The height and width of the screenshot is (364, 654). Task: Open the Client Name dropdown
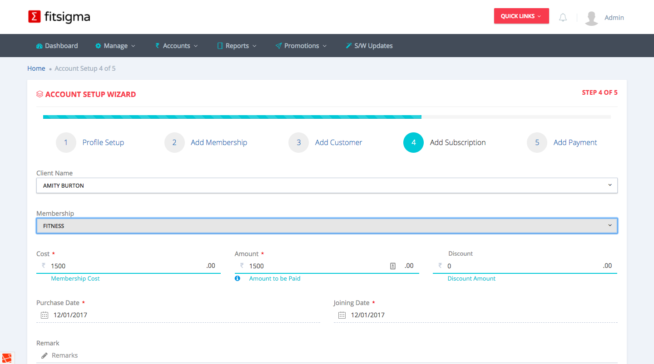[x=327, y=185]
